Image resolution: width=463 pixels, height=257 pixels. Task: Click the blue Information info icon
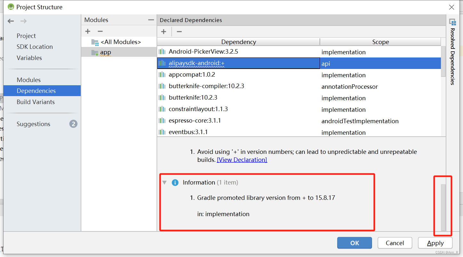click(x=175, y=183)
